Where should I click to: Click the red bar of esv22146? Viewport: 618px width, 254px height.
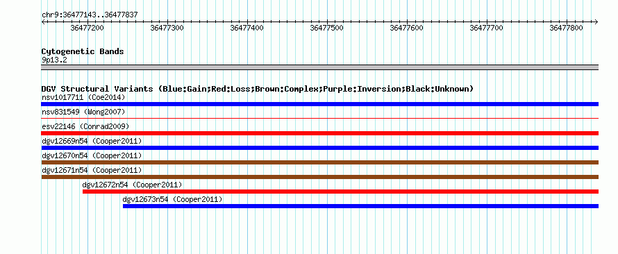(x=319, y=133)
